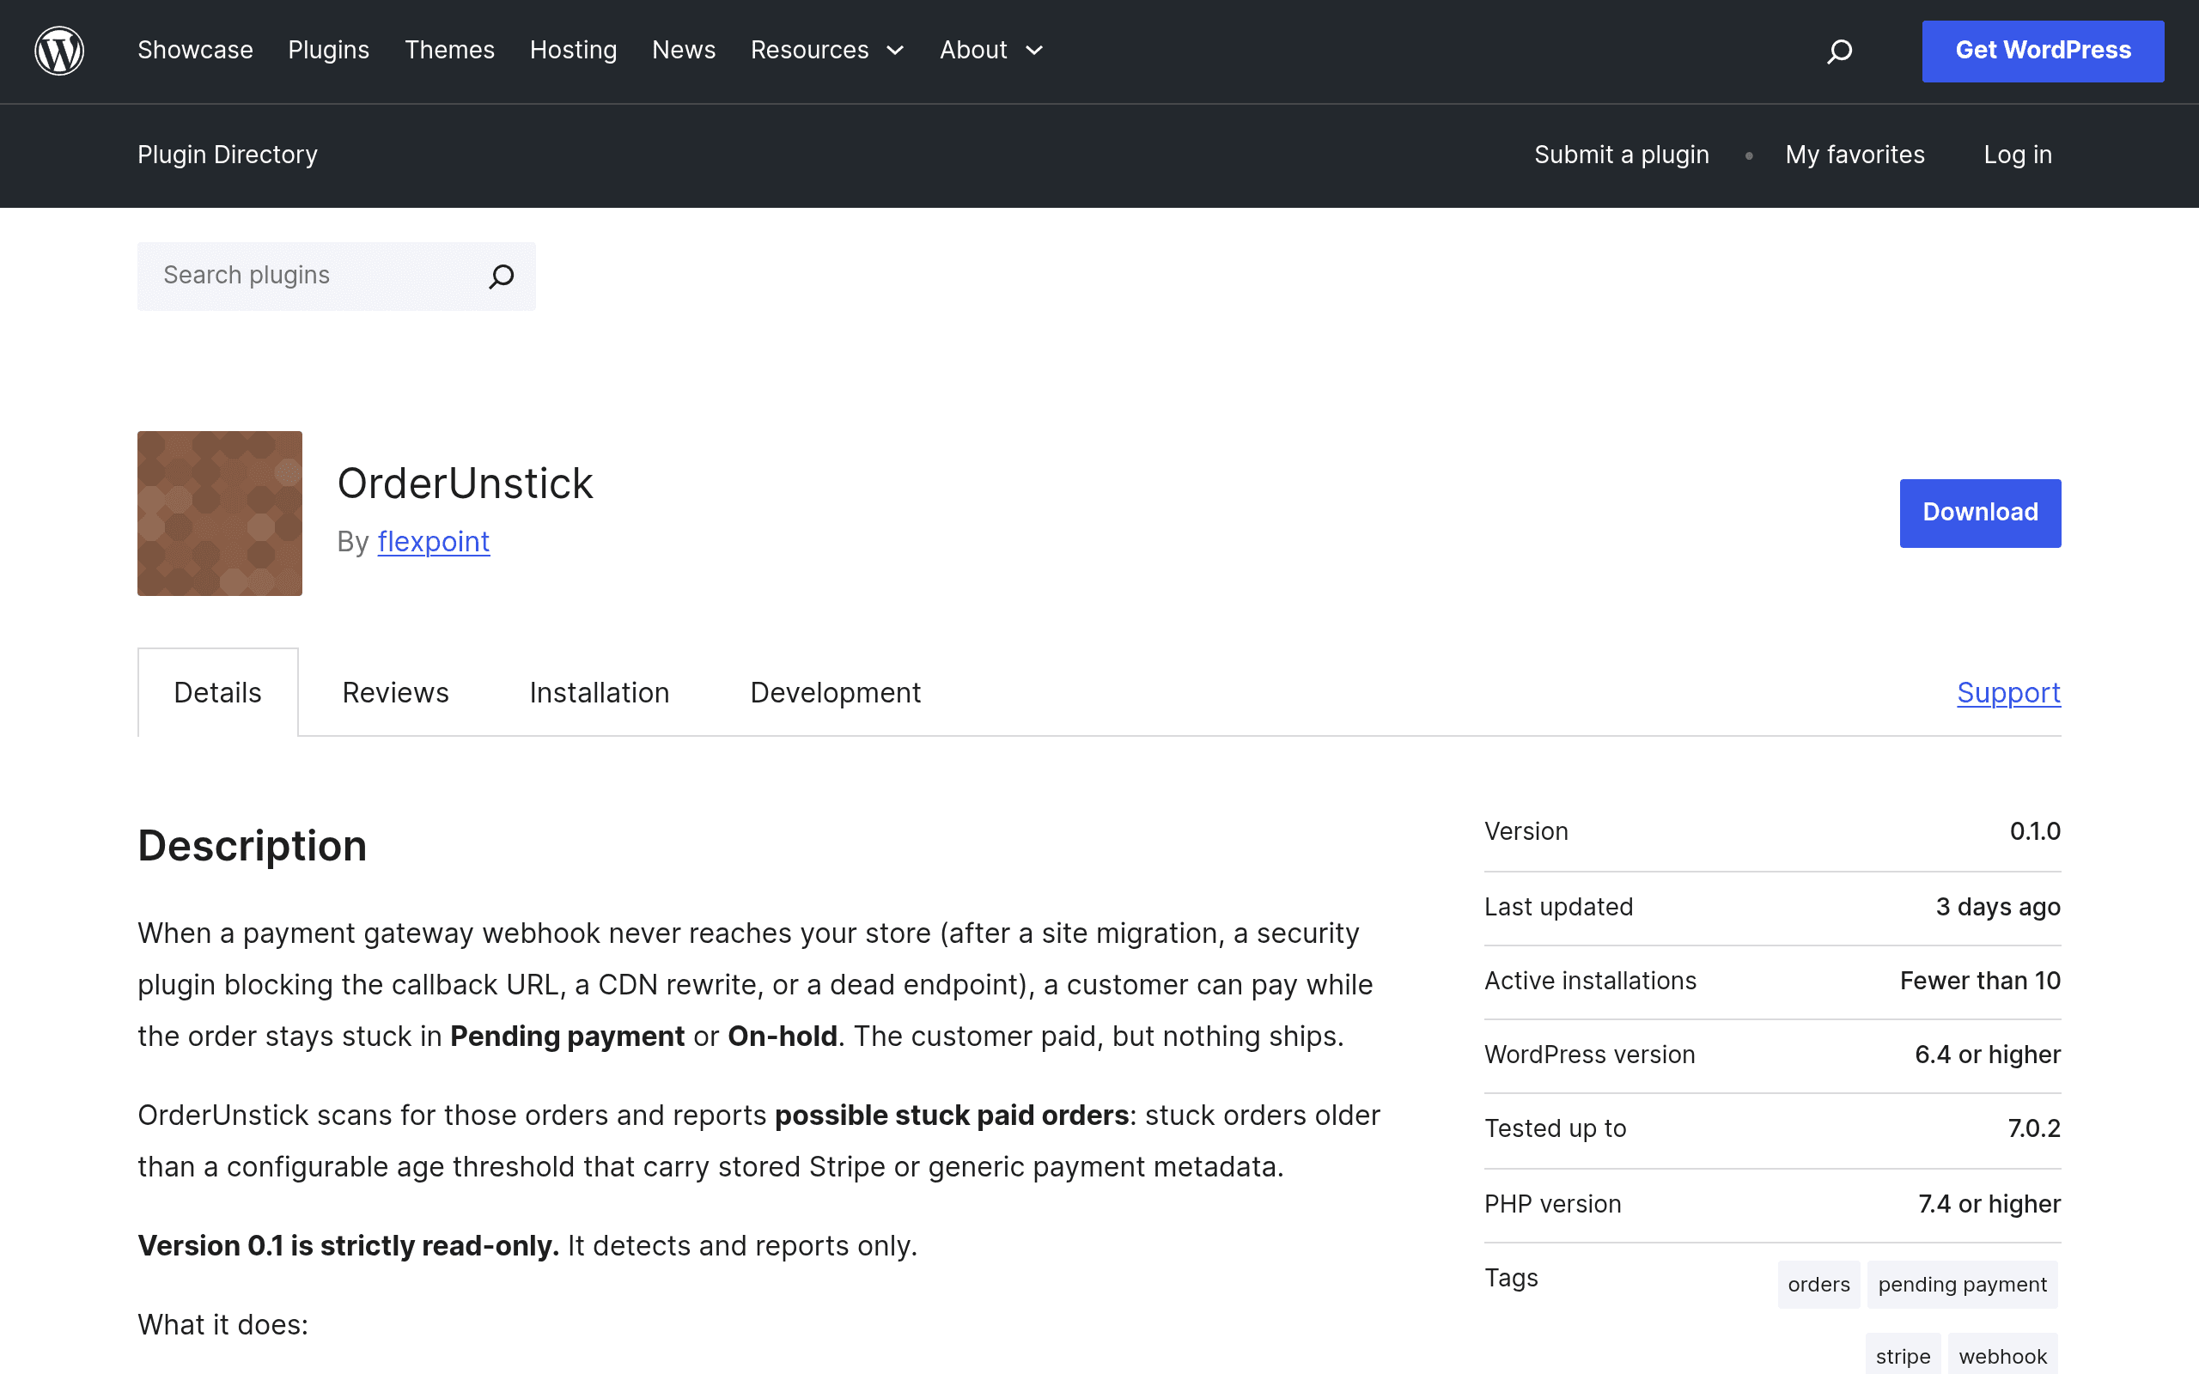Image resolution: width=2199 pixels, height=1374 pixels.
Task: Open the Plugin Directory link
Action: tap(228, 155)
